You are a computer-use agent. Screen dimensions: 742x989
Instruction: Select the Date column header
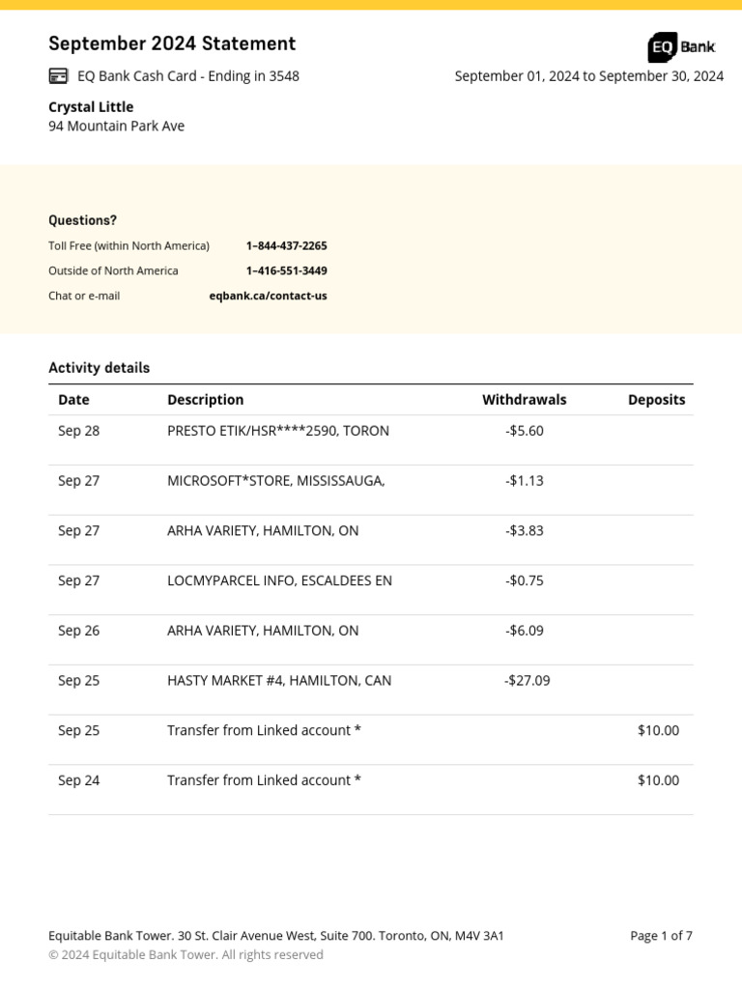pyautogui.click(x=73, y=400)
